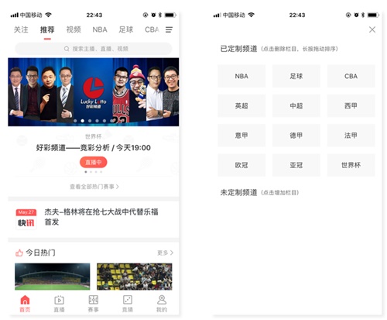387x320 pixels.
Task: Open the matches (赛事) bottom bar icon
Action: [x=94, y=300]
